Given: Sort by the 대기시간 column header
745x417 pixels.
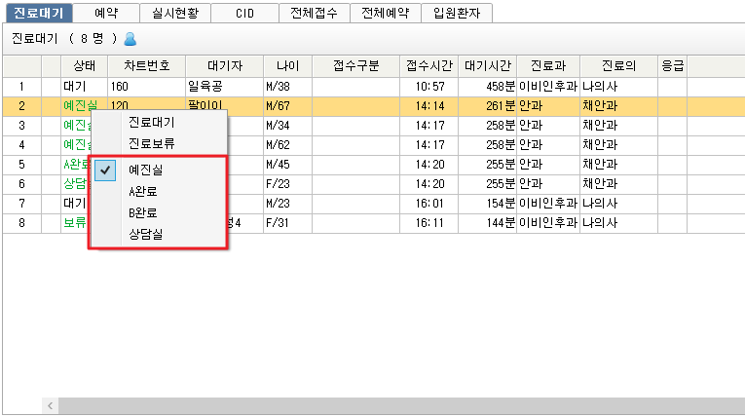Looking at the screenshot, I should [487, 66].
